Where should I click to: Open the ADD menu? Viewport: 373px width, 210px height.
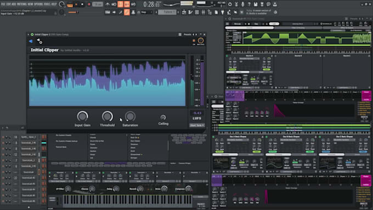point(14,4)
